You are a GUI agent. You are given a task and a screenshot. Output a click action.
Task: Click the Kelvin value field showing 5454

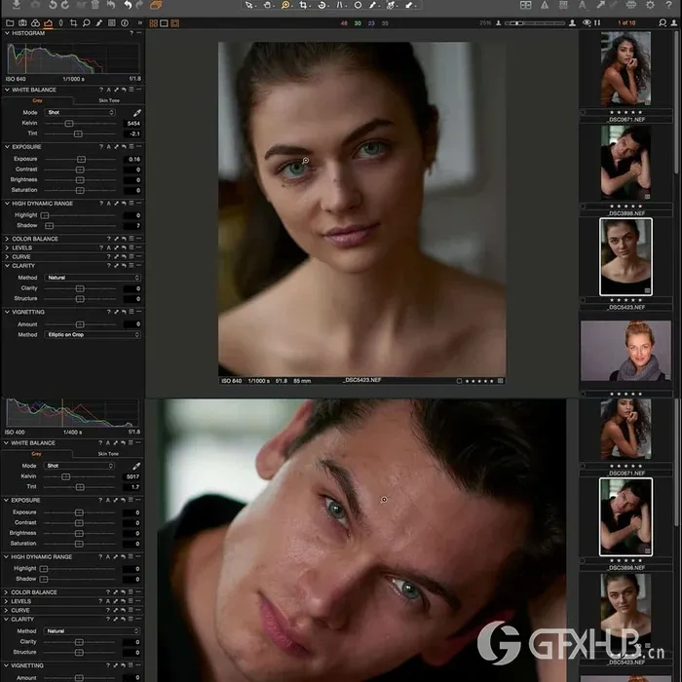tap(133, 124)
